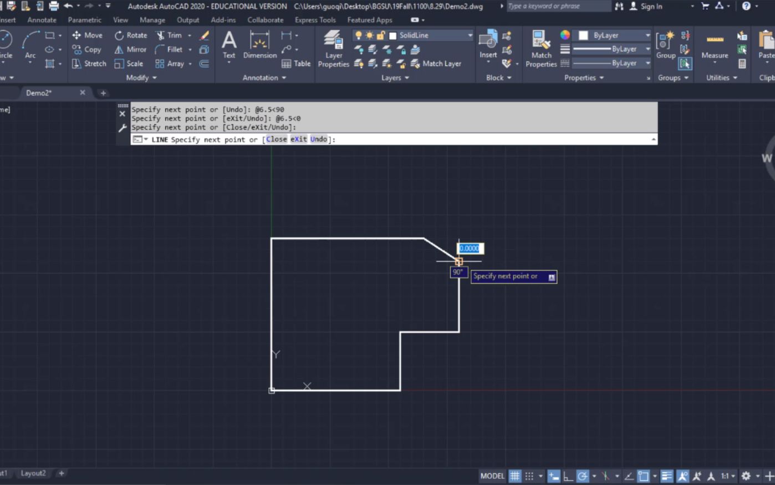Open the Measure tool
This screenshot has height=485, width=775.
coord(715,47)
